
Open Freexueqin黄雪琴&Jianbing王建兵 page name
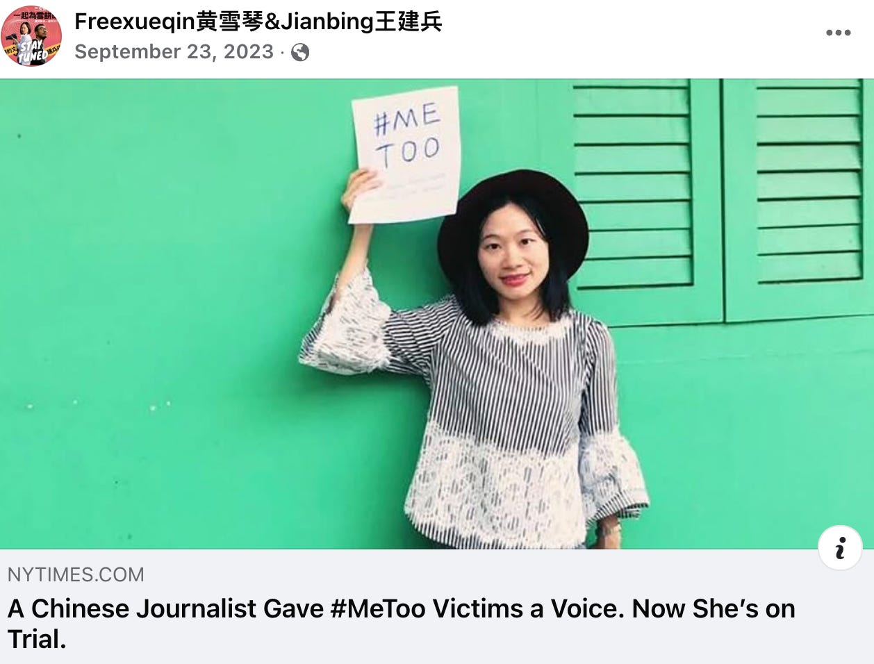coord(258,22)
